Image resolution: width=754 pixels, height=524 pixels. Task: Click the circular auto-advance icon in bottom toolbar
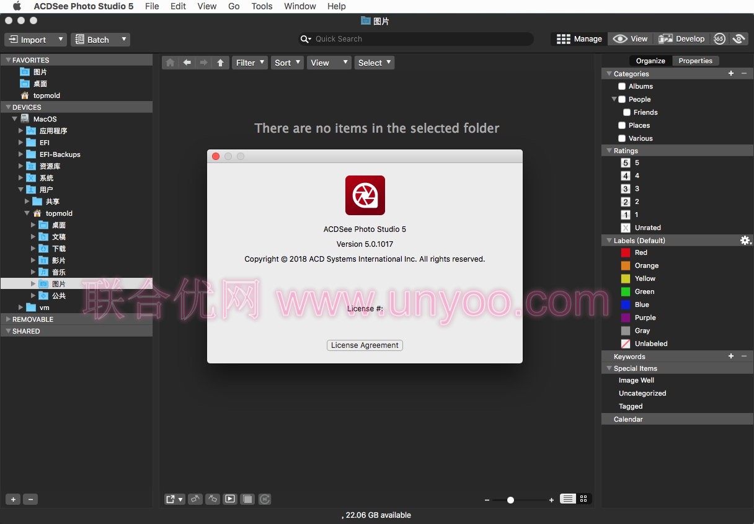coord(265,499)
